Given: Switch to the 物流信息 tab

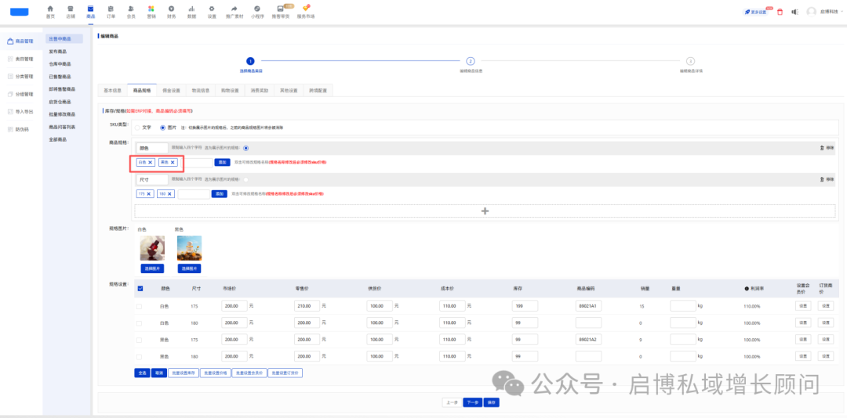Looking at the screenshot, I should (x=201, y=90).
